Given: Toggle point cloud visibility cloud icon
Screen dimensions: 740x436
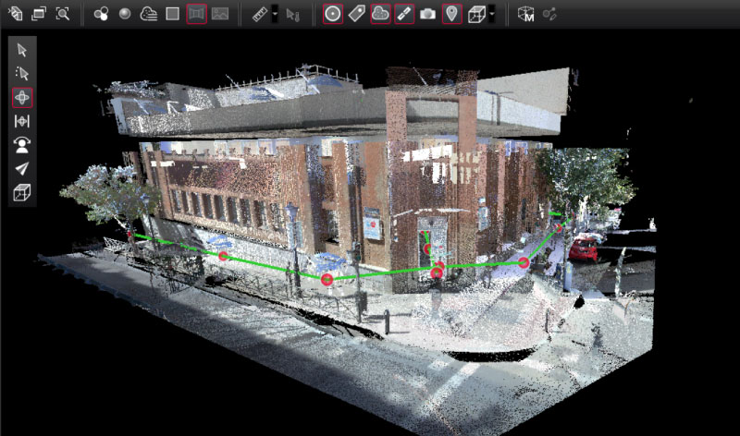Looking at the screenshot, I should coord(380,14).
